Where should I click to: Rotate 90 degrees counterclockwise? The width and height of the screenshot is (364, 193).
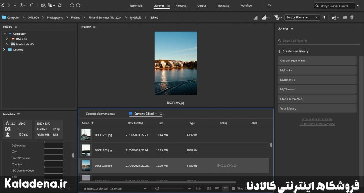click(72, 5)
